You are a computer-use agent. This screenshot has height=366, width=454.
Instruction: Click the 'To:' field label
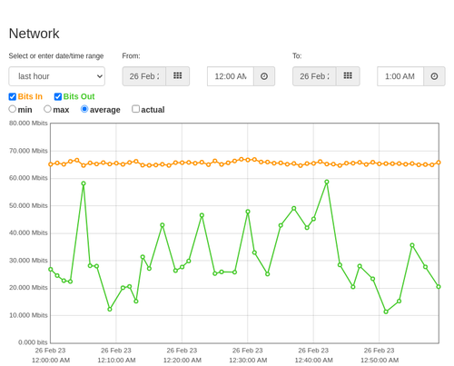click(297, 56)
